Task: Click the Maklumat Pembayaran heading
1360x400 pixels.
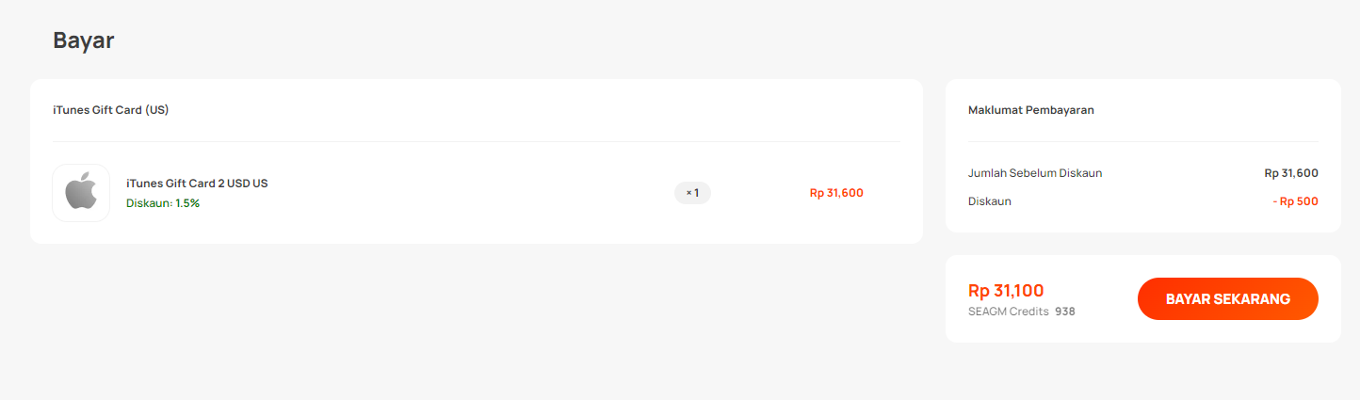Action: (1031, 110)
